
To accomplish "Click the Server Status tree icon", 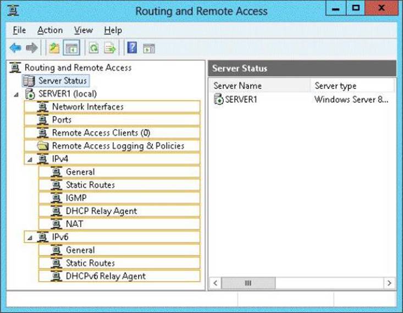I will pos(29,81).
